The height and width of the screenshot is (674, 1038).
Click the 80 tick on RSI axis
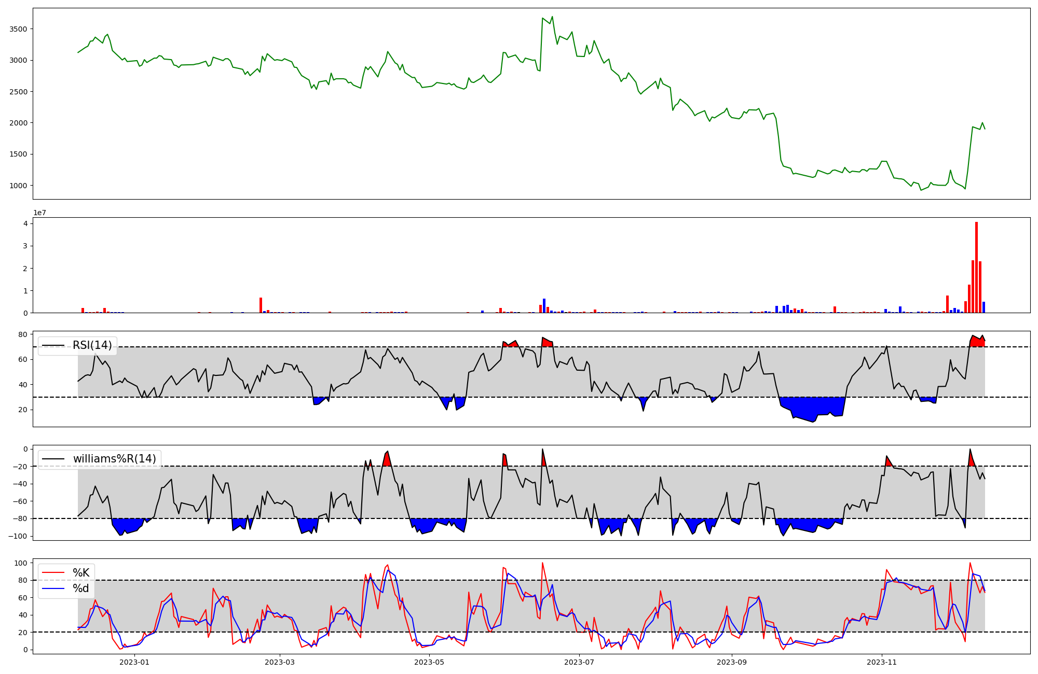tap(23, 334)
